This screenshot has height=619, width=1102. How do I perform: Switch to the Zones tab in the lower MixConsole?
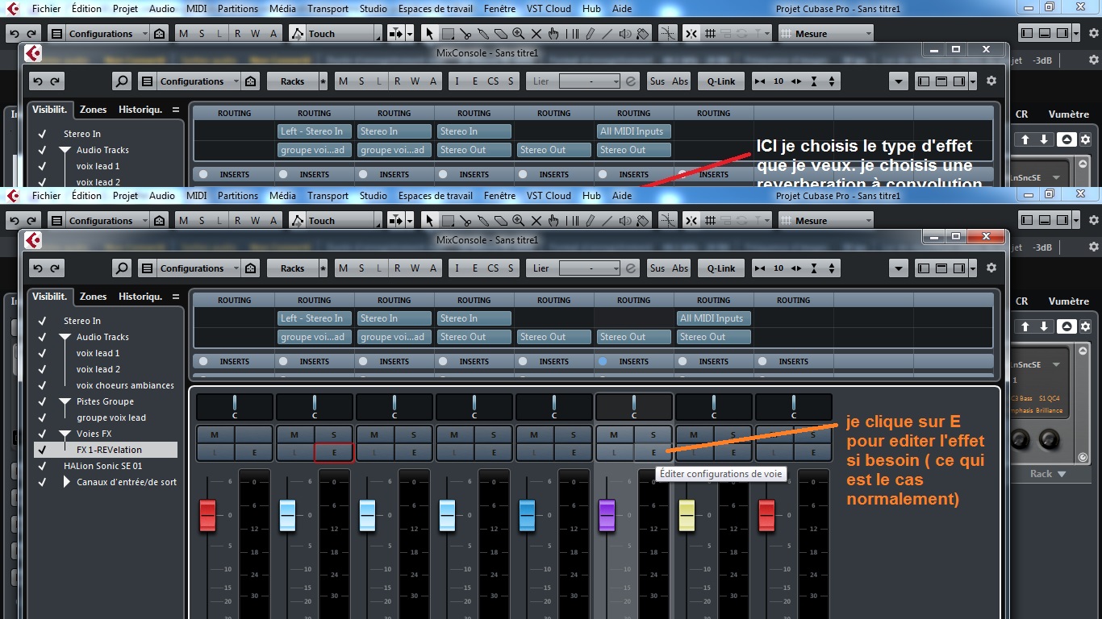point(93,297)
